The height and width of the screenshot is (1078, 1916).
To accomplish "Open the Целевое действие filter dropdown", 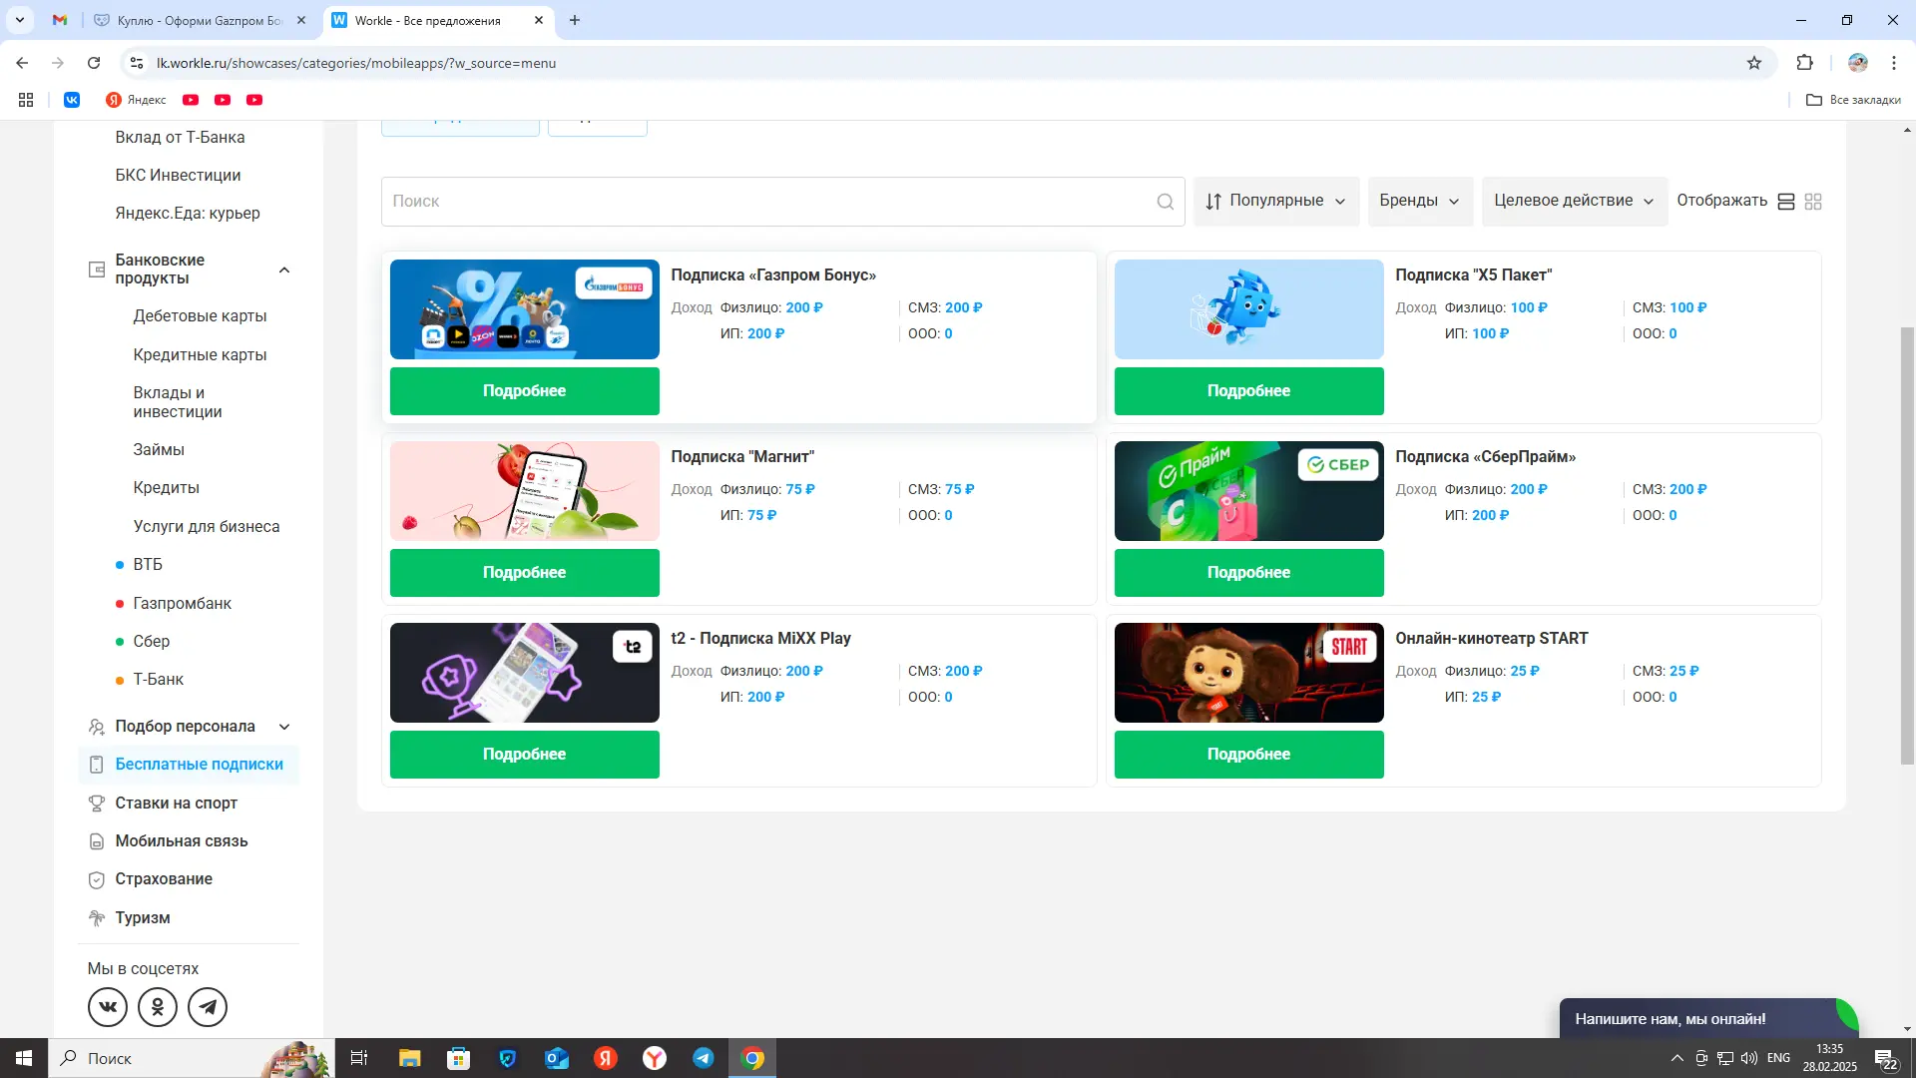I will click(1574, 201).
